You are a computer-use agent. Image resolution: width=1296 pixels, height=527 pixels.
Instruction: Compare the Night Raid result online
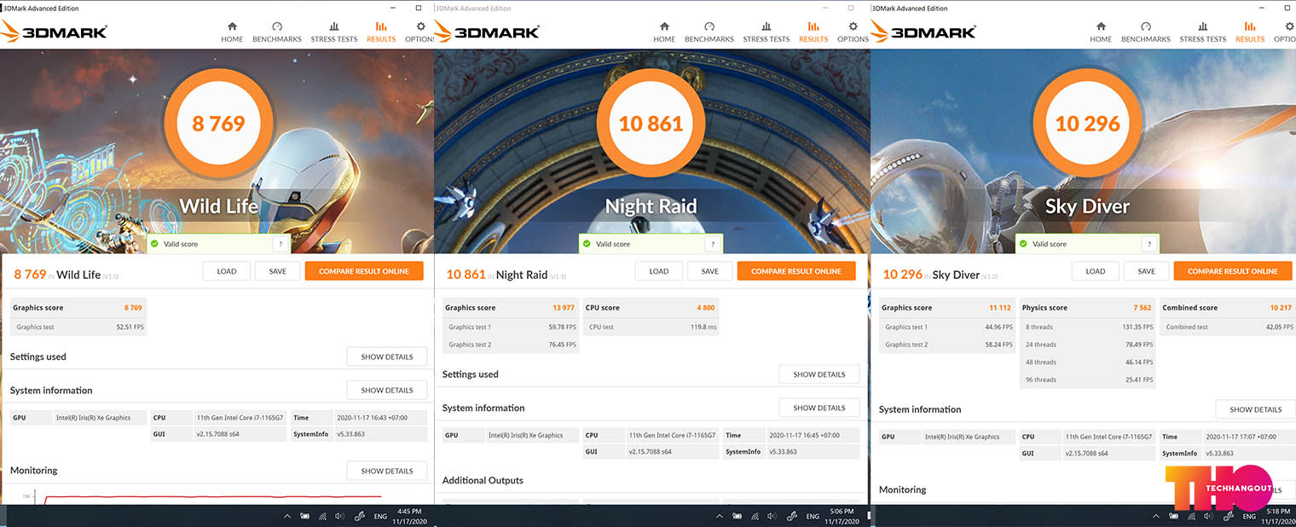pos(796,271)
